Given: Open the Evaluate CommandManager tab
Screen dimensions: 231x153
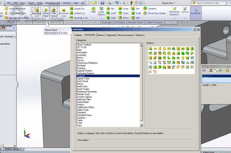Looking at the screenshot, I should (x=107, y=22).
